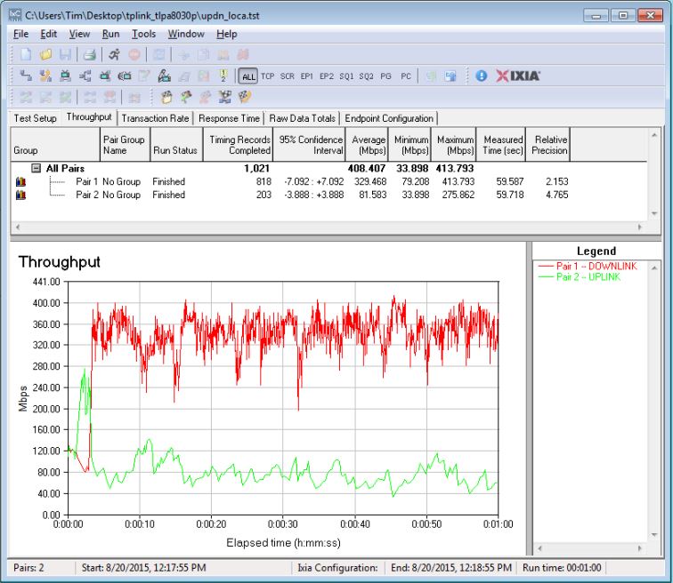Click the Pair 2 row chart icon
The height and width of the screenshot is (583, 673).
tap(20, 195)
